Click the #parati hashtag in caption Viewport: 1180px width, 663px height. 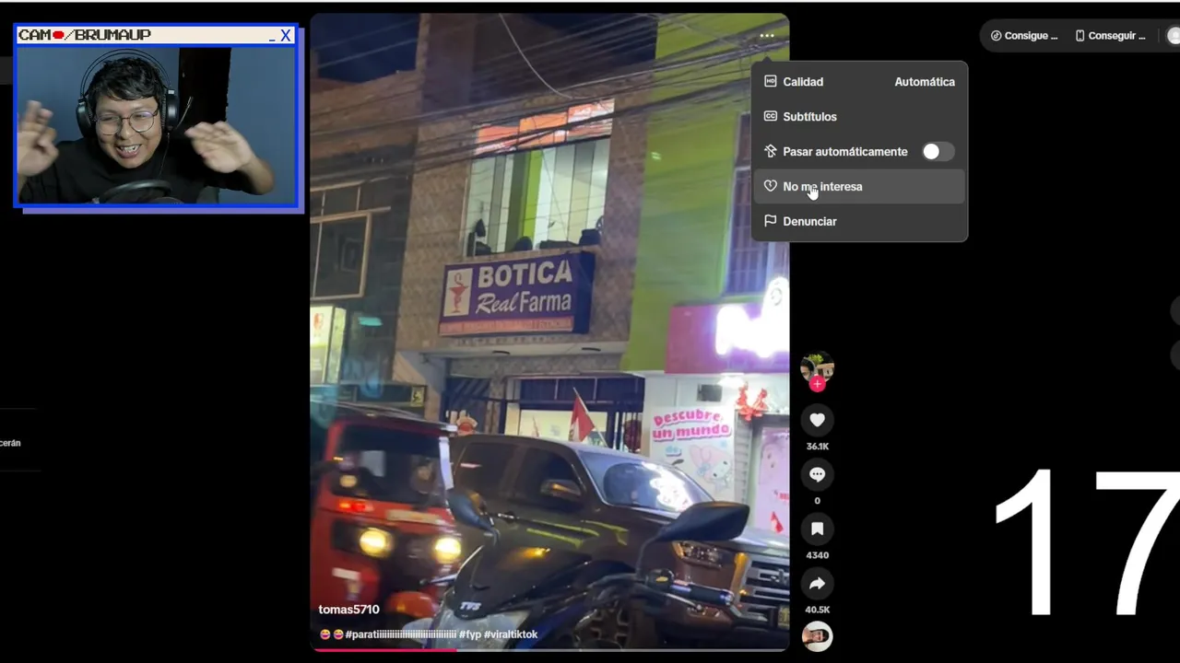pyautogui.click(x=401, y=634)
